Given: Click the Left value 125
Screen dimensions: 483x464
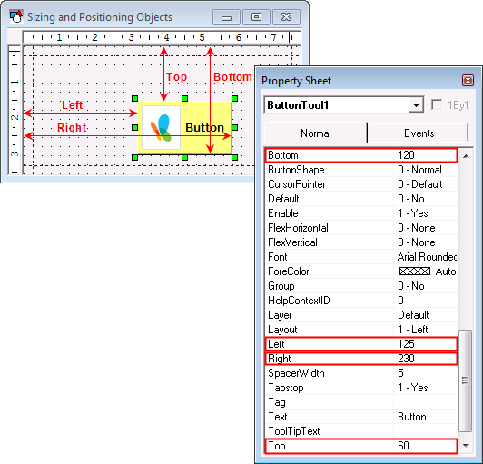Looking at the screenshot, I should pyautogui.click(x=406, y=344).
